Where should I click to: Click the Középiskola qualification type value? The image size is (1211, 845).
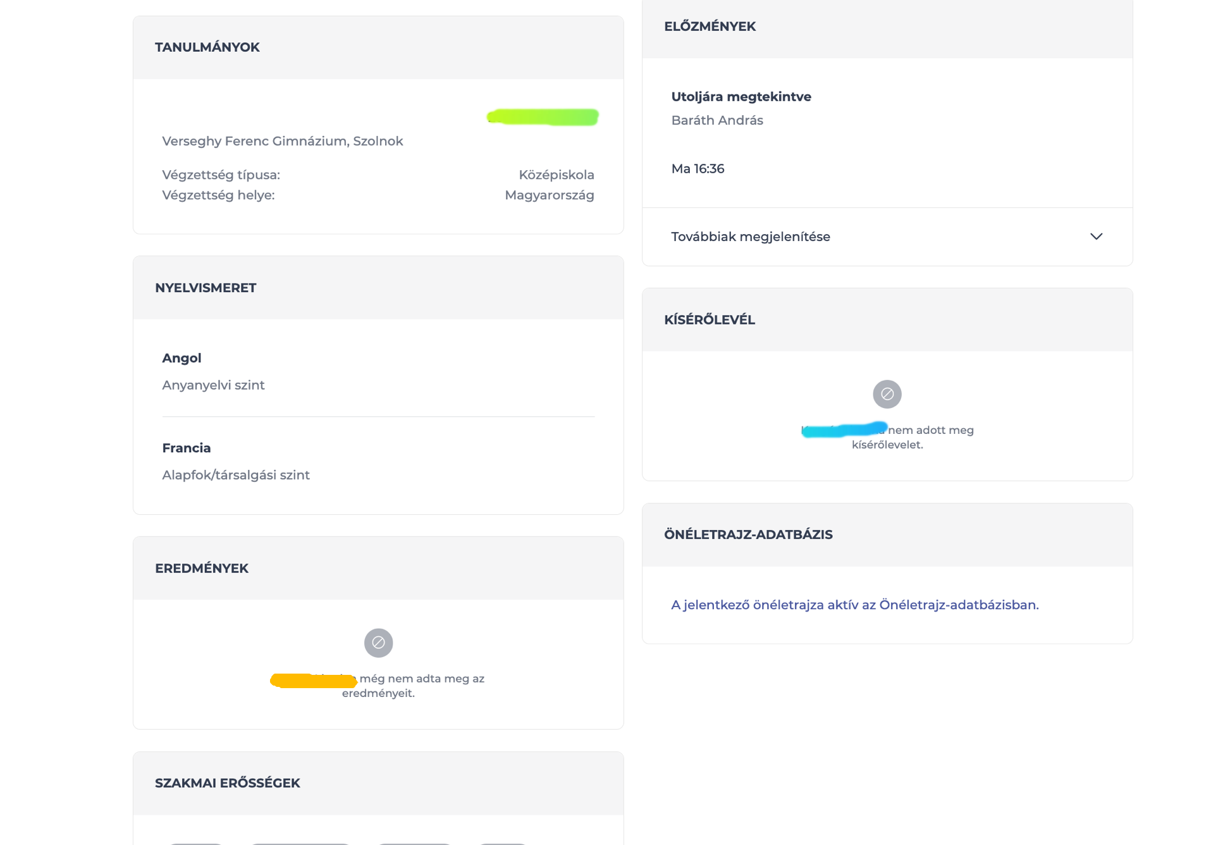pyautogui.click(x=556, y=175)
